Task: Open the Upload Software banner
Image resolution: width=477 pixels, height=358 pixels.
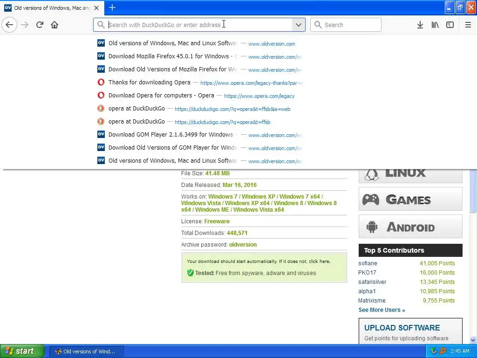Action: 410,331
